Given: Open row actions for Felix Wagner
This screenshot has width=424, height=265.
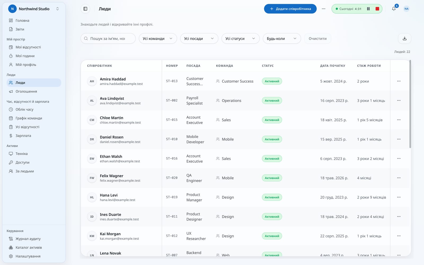Looking at the screenshot, I should (x=399, y=178).
